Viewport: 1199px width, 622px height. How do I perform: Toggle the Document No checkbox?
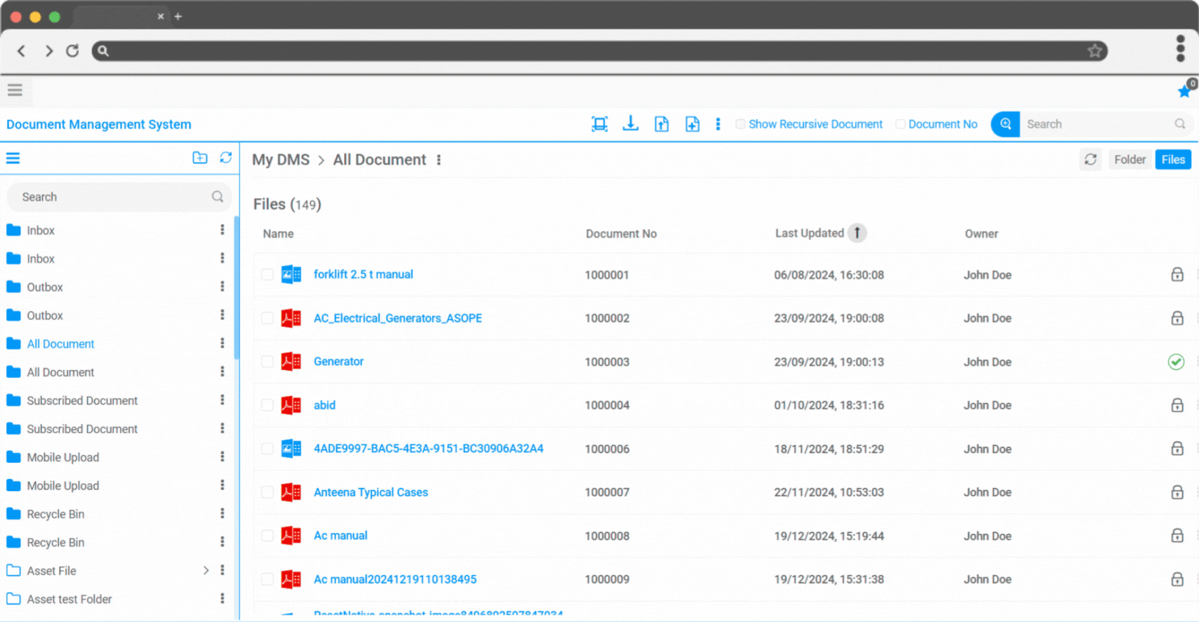(x=900, y=124)
